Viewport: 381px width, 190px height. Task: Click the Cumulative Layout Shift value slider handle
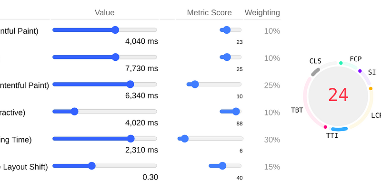tap(92, 166)
